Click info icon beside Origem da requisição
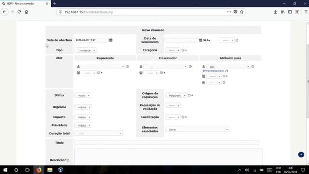Image resolution: width=309 pixels, height=174 pixels. tap(189, 95)
